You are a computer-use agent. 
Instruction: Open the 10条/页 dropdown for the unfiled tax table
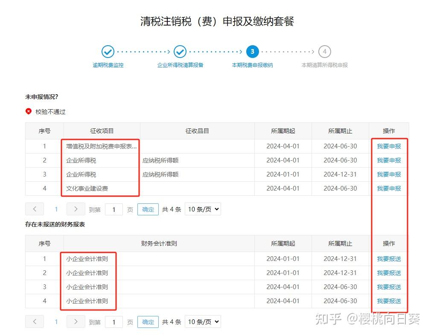(x=203, y=209)
